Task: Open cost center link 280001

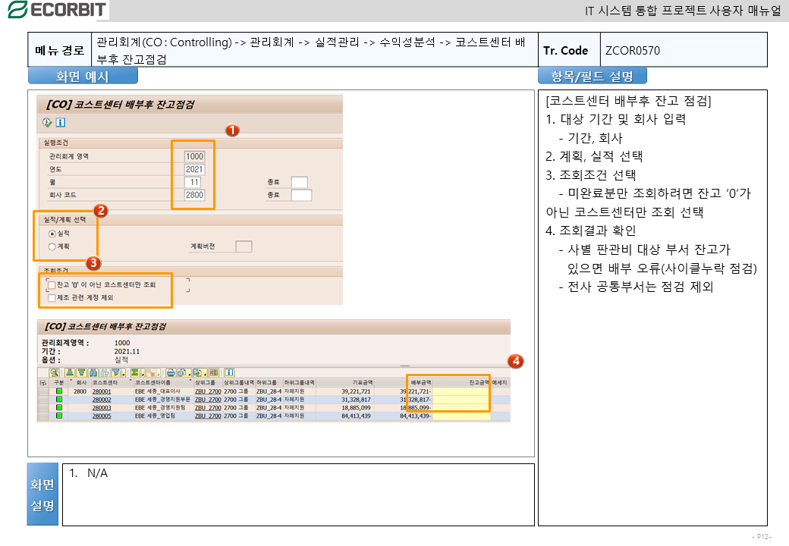Action: click(x=102, y=391)
